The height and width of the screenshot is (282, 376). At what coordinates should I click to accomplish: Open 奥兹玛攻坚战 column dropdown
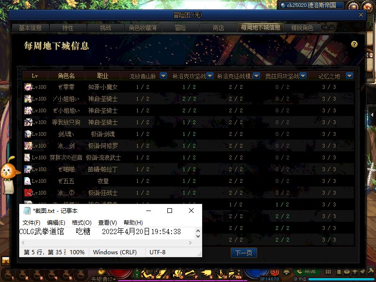303,76
